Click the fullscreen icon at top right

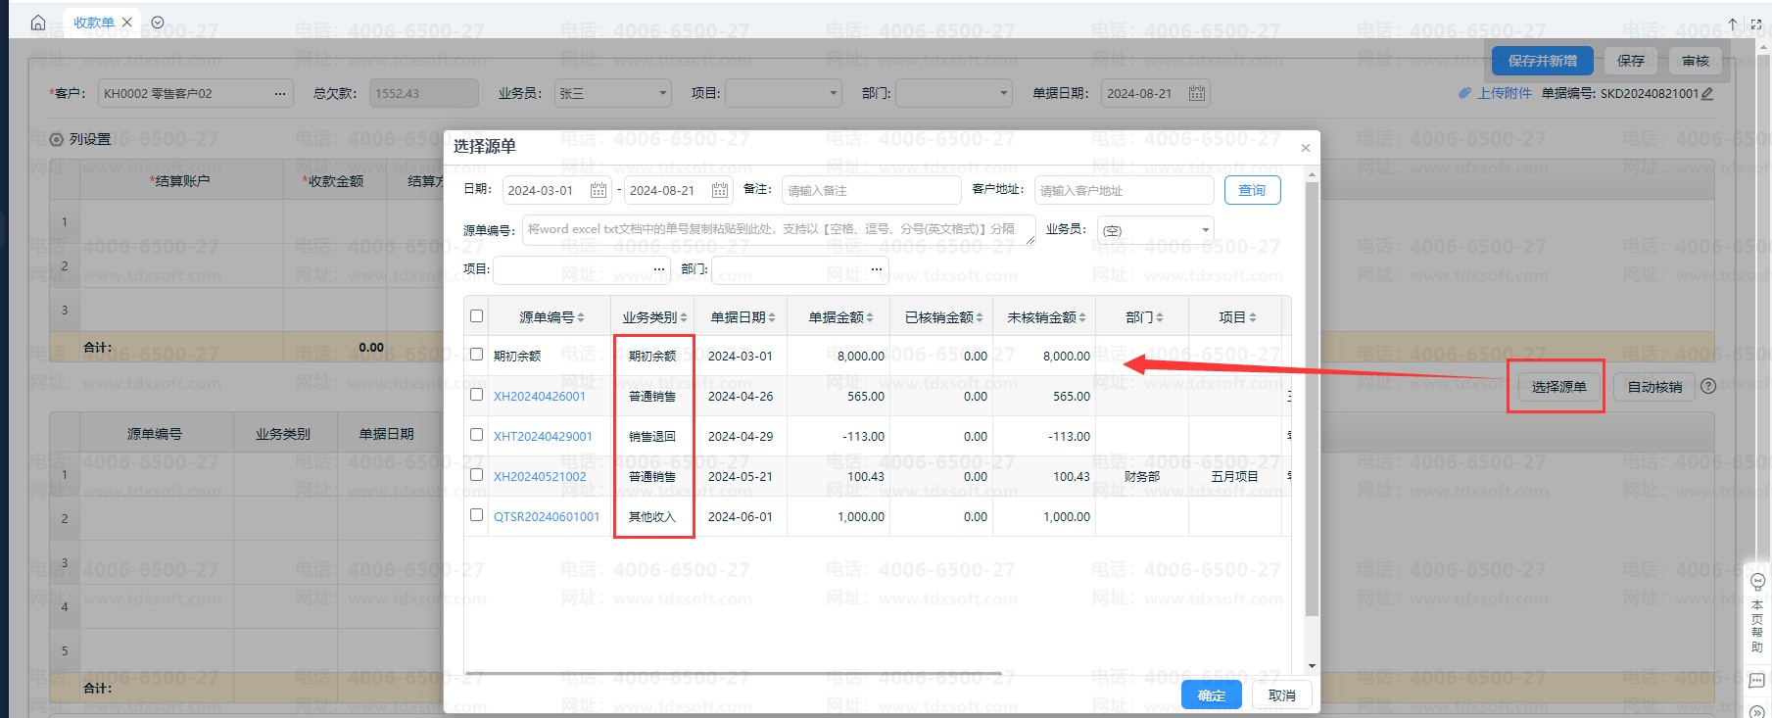tap(1755, 24)
